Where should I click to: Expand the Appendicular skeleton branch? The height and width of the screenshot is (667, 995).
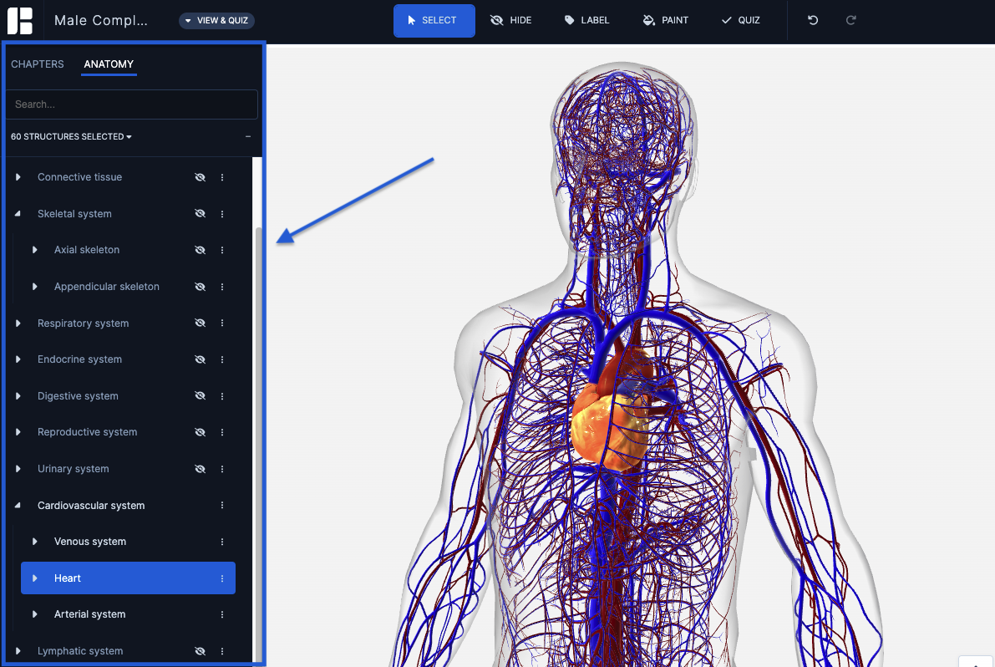pos(35,287)
